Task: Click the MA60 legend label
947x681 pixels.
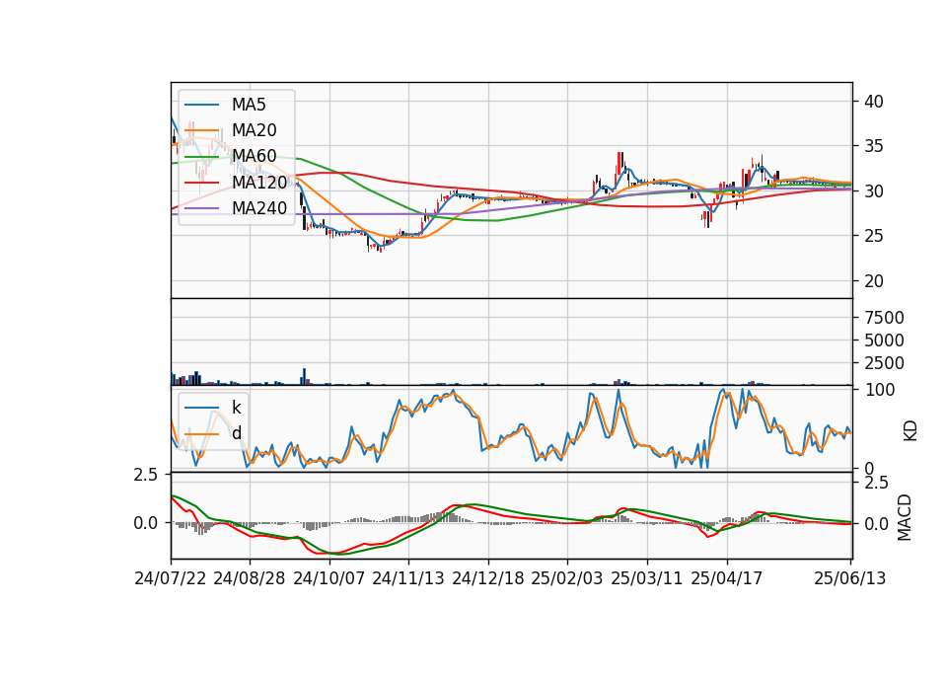Action: (254, 157)
